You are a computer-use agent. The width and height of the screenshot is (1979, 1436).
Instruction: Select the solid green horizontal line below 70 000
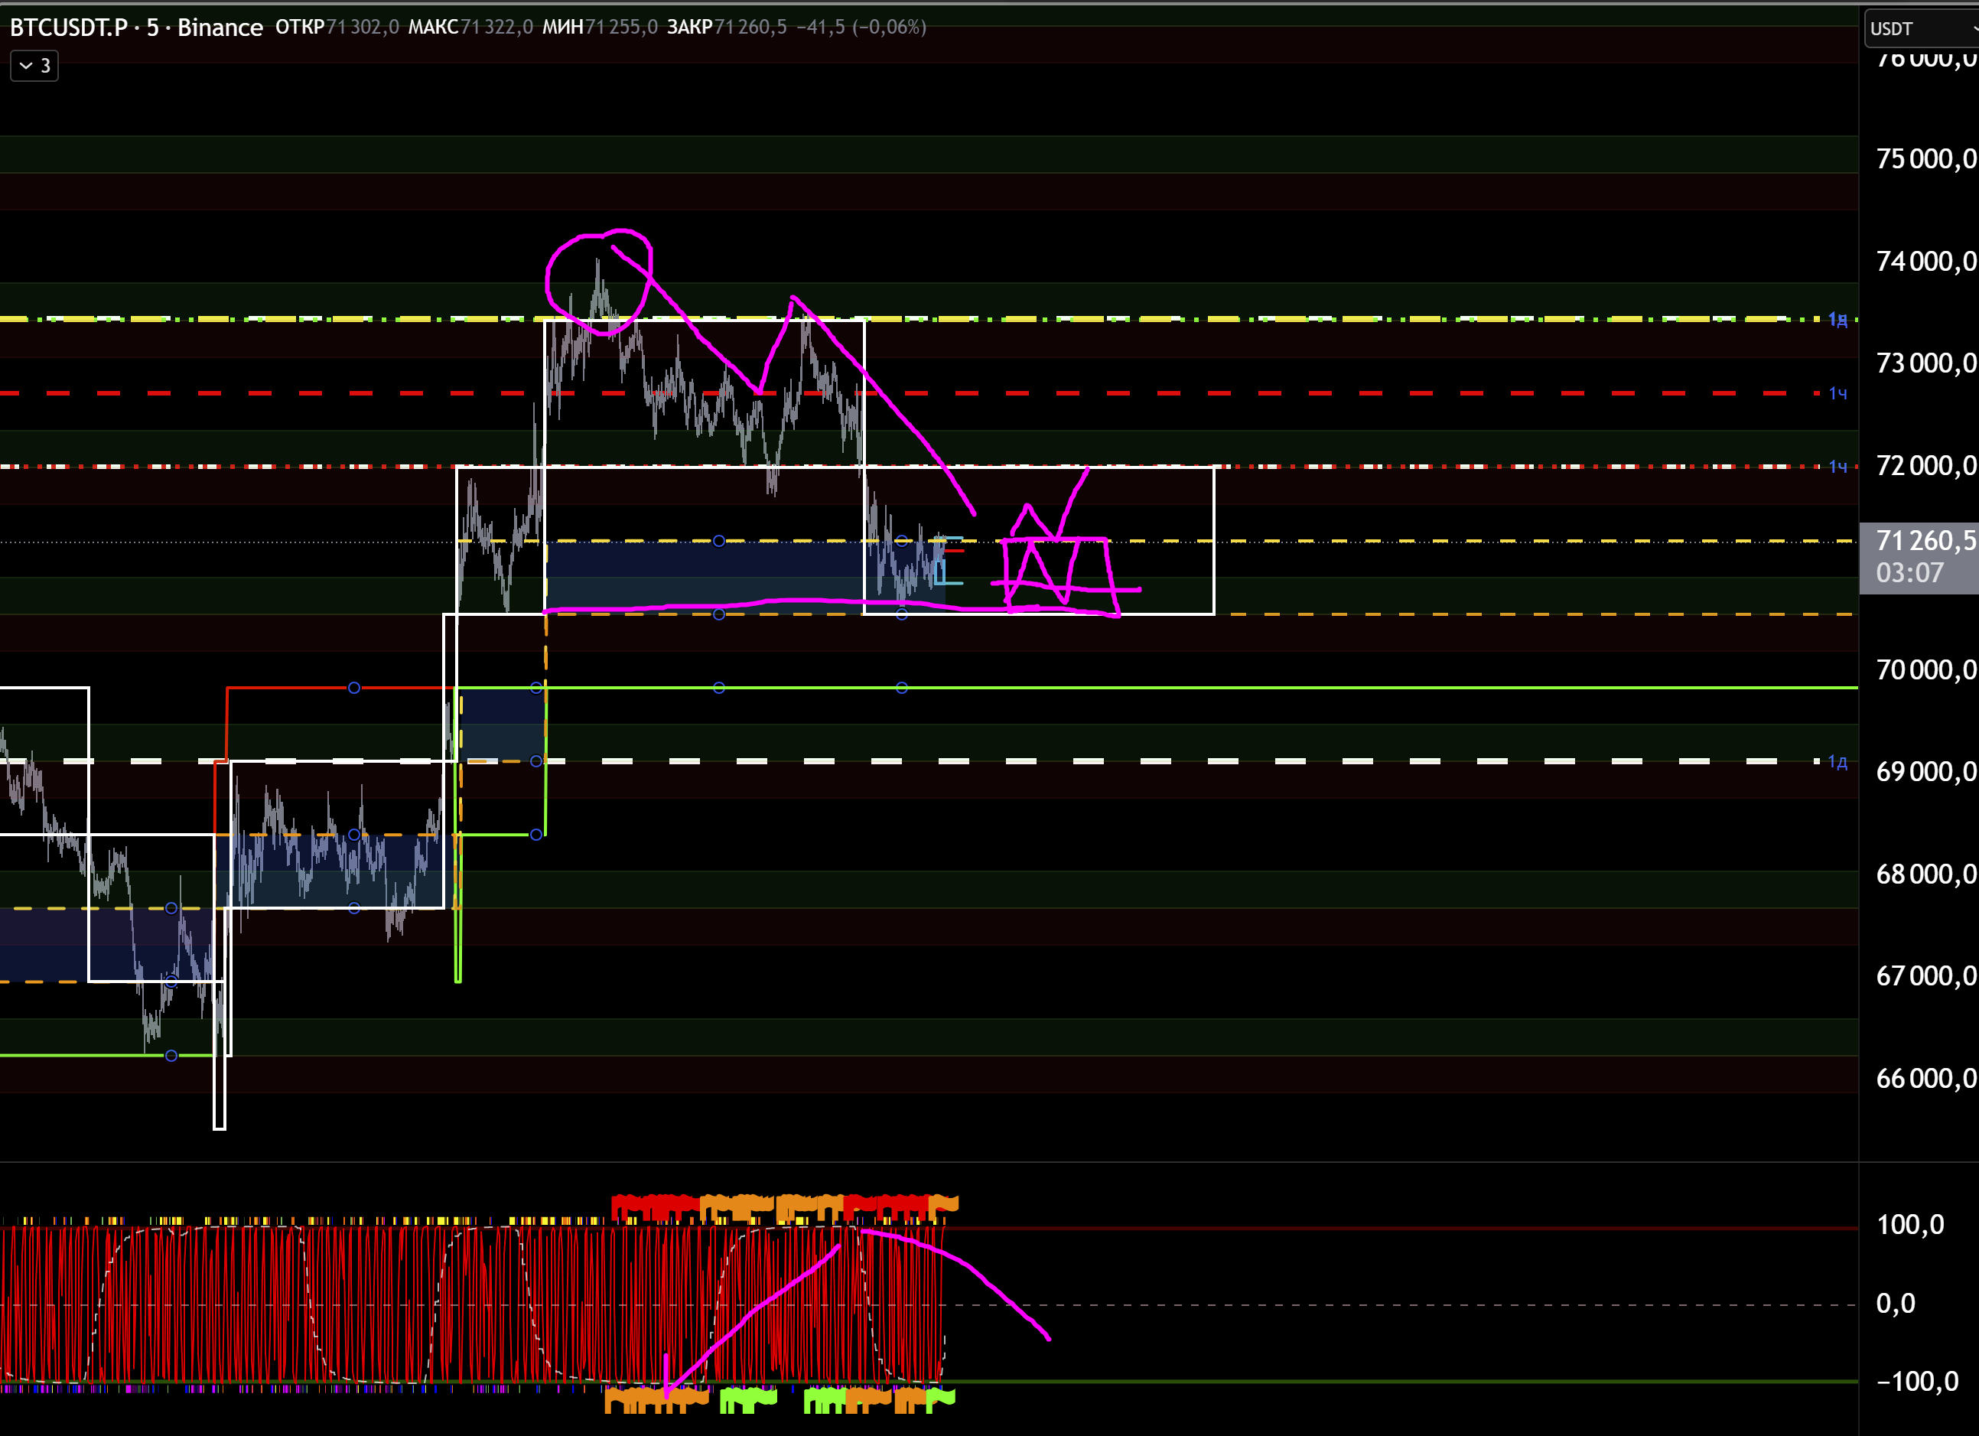pos(1309,689)
